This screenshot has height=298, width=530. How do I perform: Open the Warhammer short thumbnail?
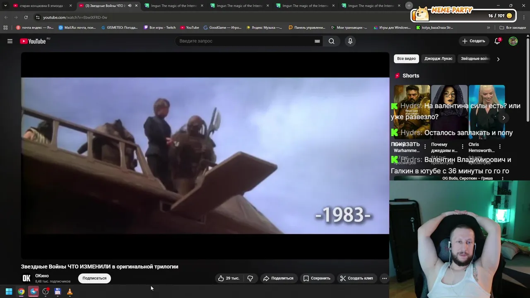(x=412, y=112)
